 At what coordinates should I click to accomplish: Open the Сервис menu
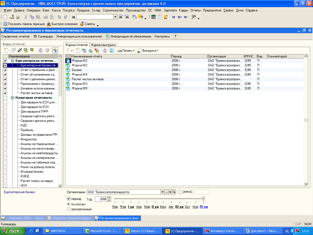229,10
